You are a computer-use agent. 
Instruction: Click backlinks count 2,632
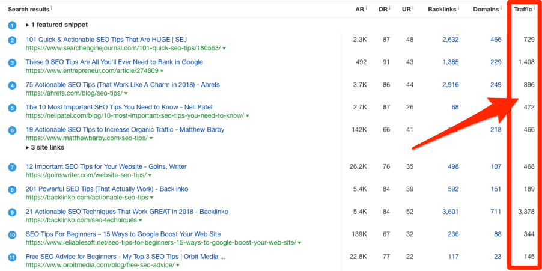pos(451,40)
